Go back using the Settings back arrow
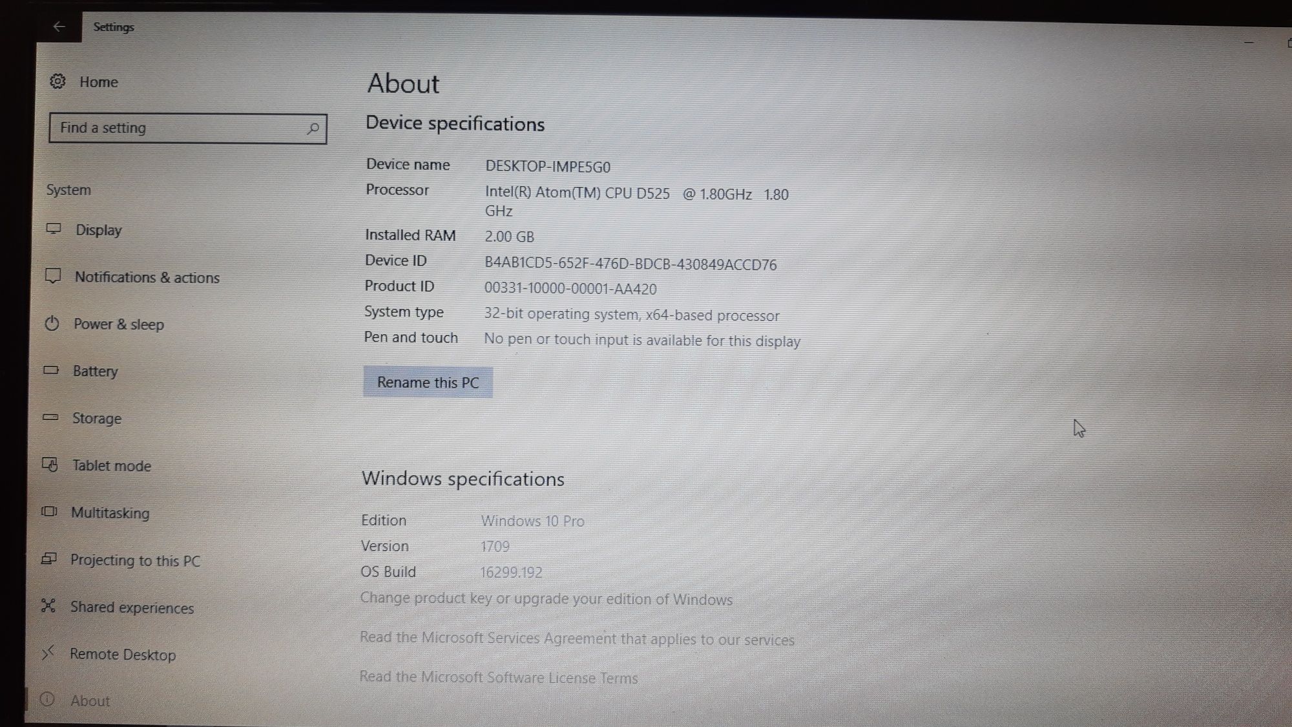Viewport: 1292px width, 727px height. coord(59,26)
